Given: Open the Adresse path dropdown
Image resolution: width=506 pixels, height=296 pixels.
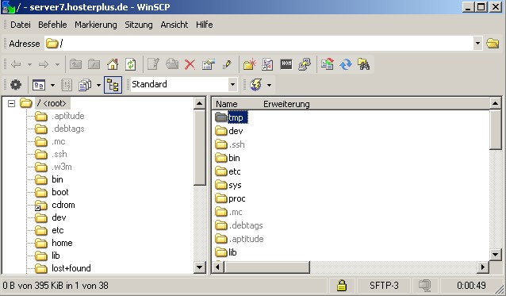Looking at the screenshot, I should point(477,44).
